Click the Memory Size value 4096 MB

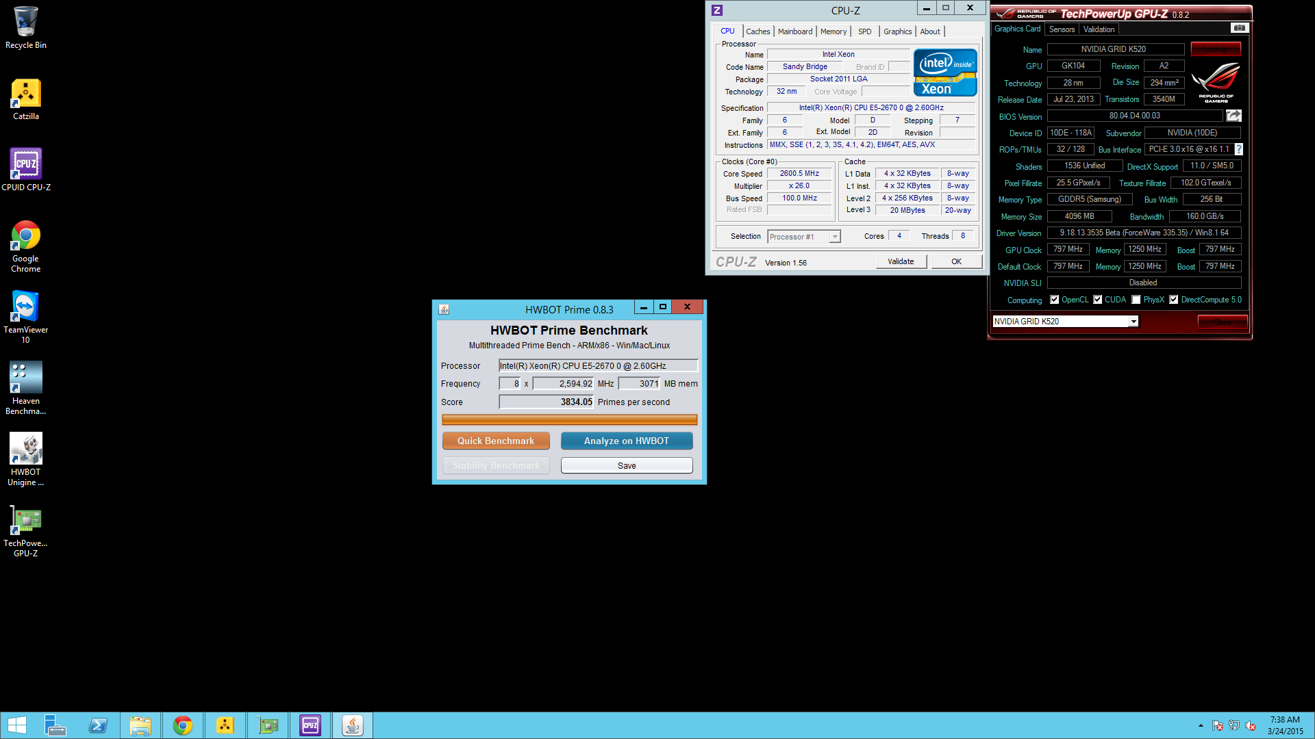click(x=1079, y=216)
